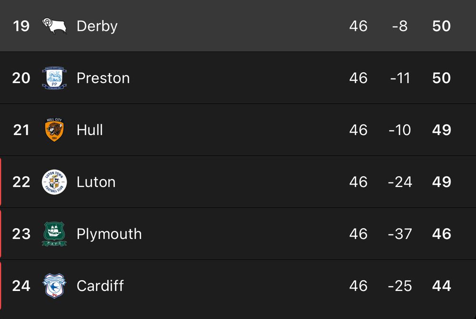Image resolution: width=476 pixels, height=319 pixels.
Task: Open the Preston team page
Action: (x=103, y=77)
